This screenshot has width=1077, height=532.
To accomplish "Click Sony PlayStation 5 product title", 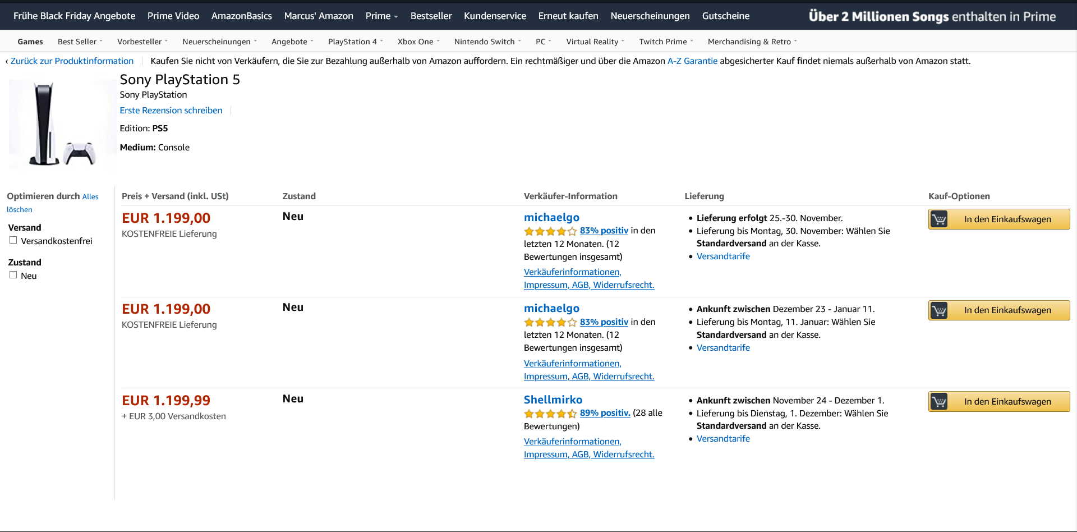I will (x=179, y=79).
